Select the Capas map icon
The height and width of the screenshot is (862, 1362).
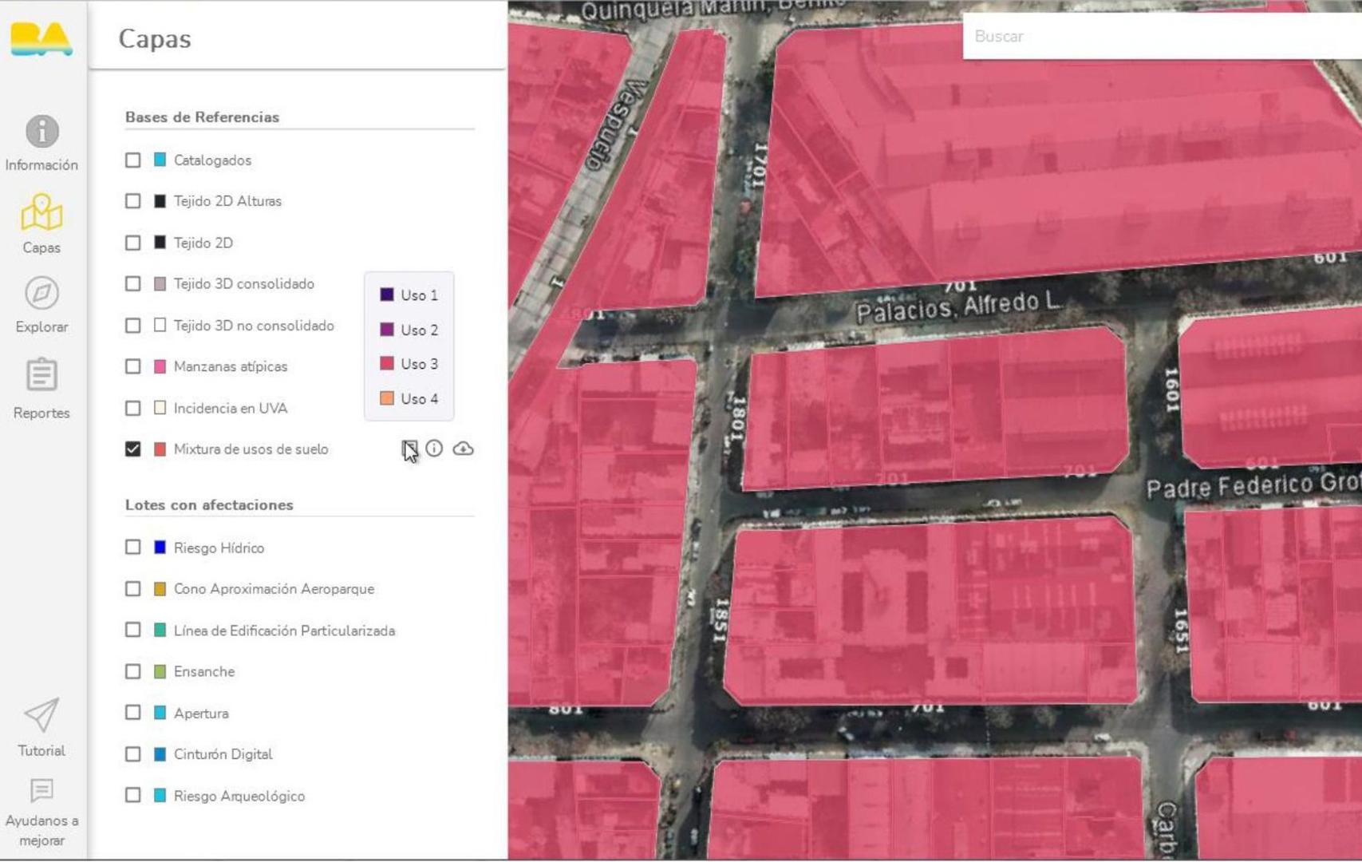pos(41,213)
